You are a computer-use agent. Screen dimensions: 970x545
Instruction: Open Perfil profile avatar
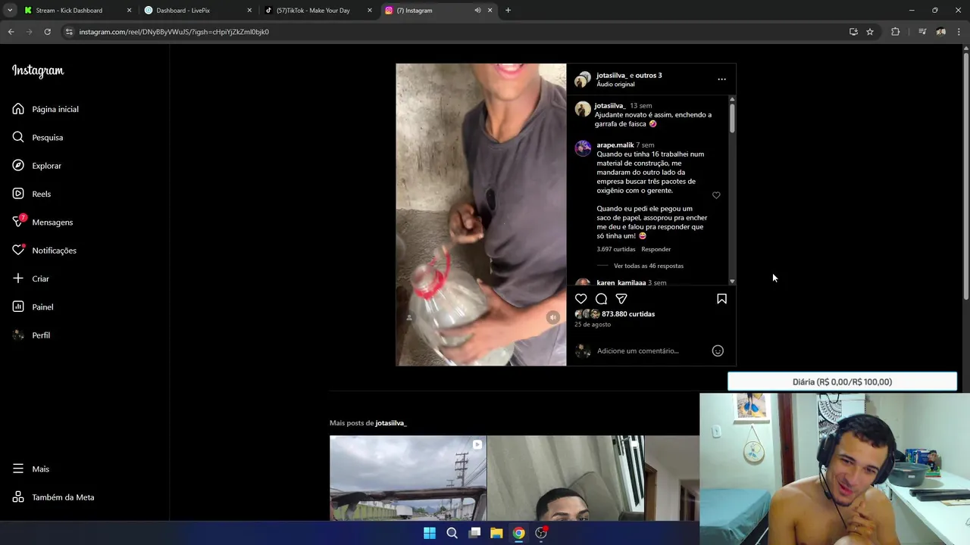[18, 335]
